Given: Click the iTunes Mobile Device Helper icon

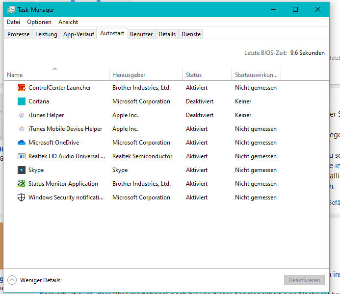Looking at the screenshot, I should point(21,129).
